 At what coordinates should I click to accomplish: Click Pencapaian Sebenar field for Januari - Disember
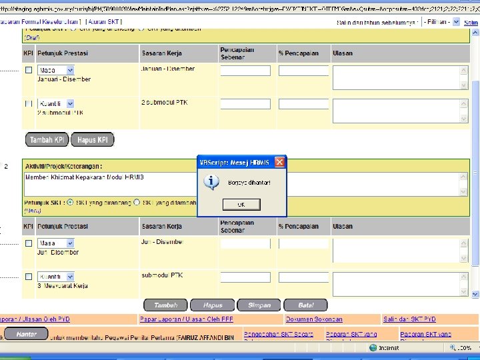245,71
